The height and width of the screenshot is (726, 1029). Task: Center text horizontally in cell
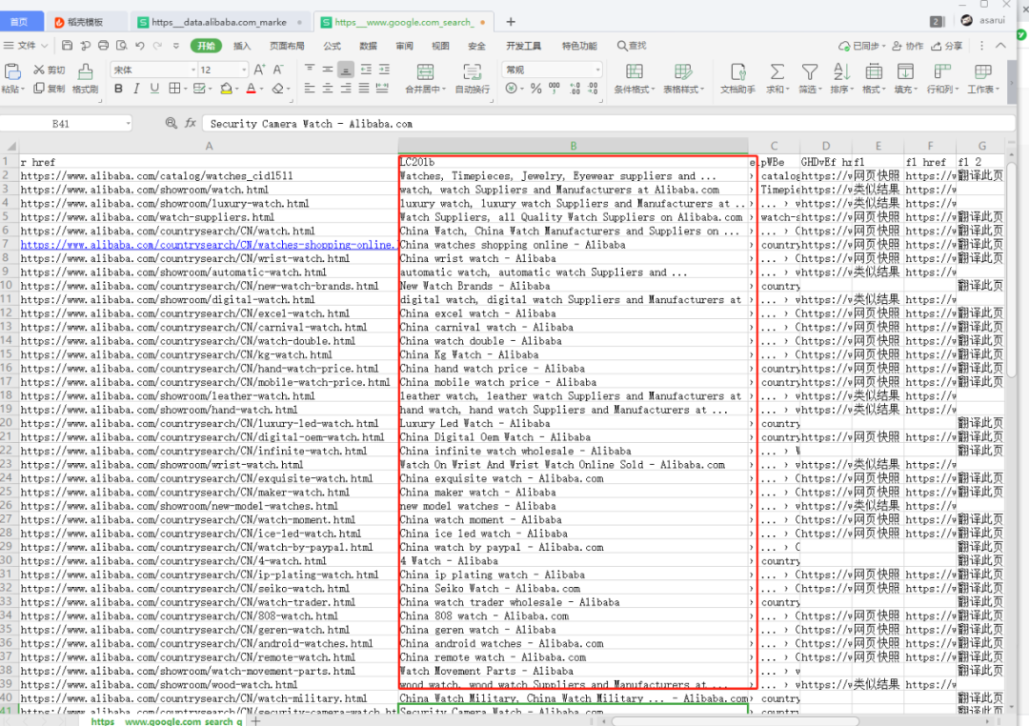pos(328,89)
